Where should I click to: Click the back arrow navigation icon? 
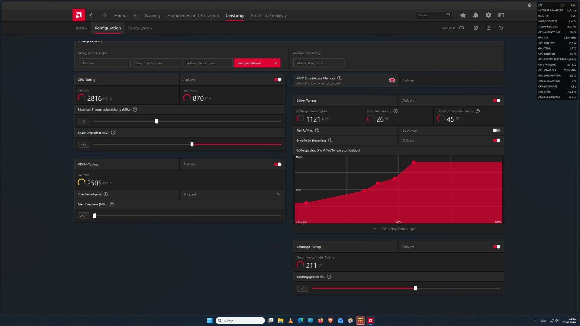[91, 15]
